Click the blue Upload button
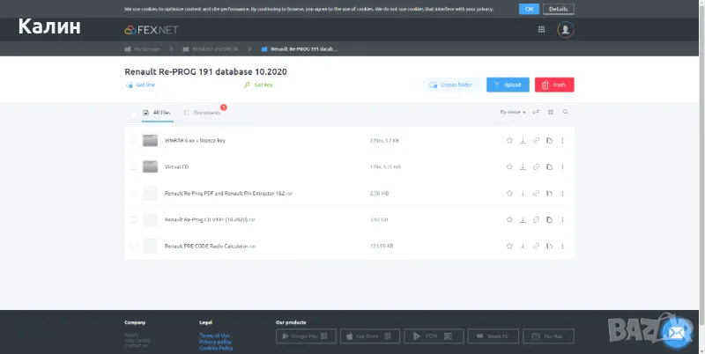The height and width of the screenshot is (354, 705). point(508,85)
